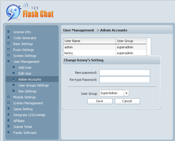Select the admin row in accounts table

tap(105, 47)
